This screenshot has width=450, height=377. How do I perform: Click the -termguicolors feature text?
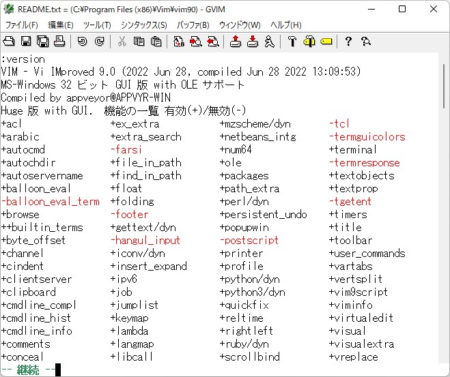(367, 136)
